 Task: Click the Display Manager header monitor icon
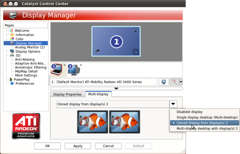13,15
